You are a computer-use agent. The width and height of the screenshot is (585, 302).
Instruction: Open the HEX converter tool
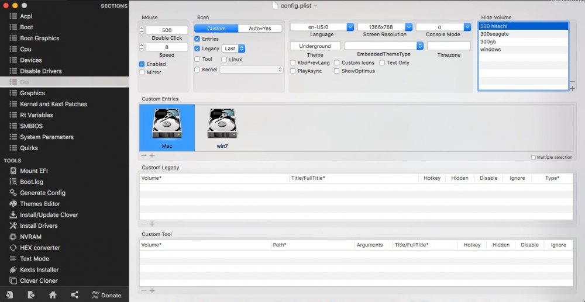[x=40, y=248]
